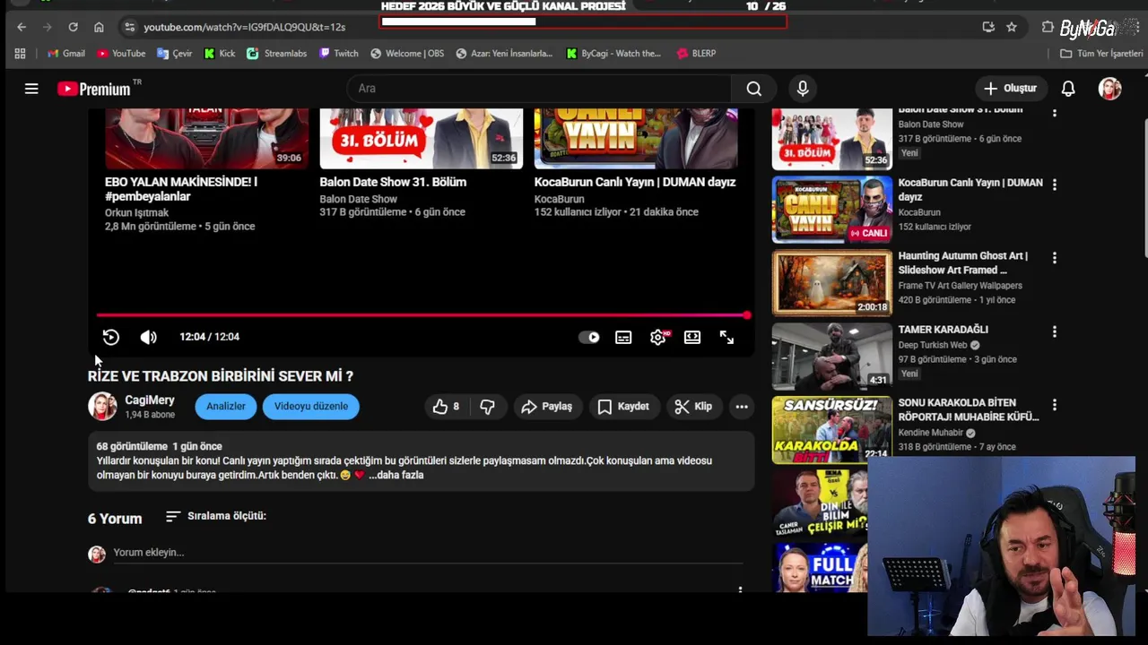
Task: Open the YouTube hamburger guide menu
Action: click(31, 89)
